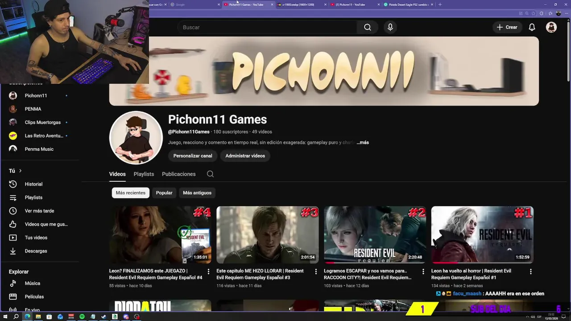Image resolution: width=571 pixels, height=321 pixels.
Task: Switch to the Google browser tab
Action: 195,4
